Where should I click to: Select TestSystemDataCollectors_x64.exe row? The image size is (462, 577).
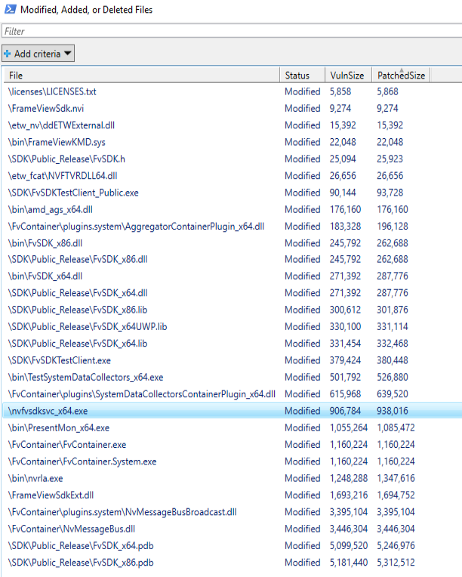point(233,377)
